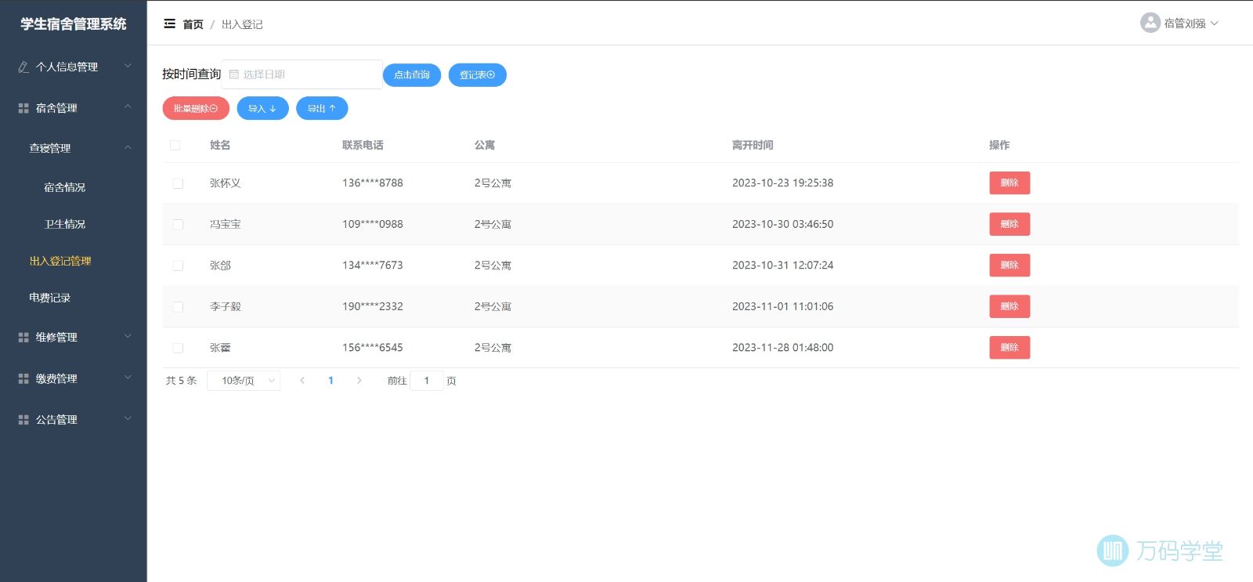Image resolution: width=1253 pixels, height=582 pixels.
Task: Select the 出入登记管理 menu item
Action: (60, 261)
